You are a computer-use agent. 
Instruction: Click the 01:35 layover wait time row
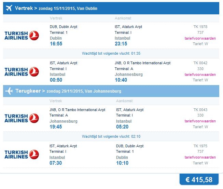111,53
